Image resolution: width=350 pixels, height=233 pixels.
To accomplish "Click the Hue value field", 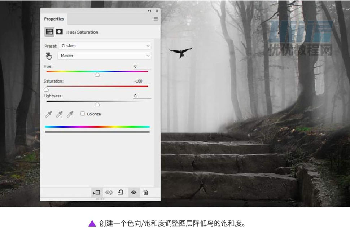I will [x=142, y=66].
